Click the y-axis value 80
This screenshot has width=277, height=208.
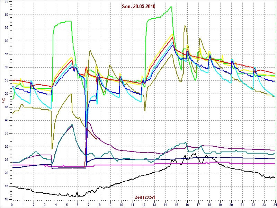(6, 15)
